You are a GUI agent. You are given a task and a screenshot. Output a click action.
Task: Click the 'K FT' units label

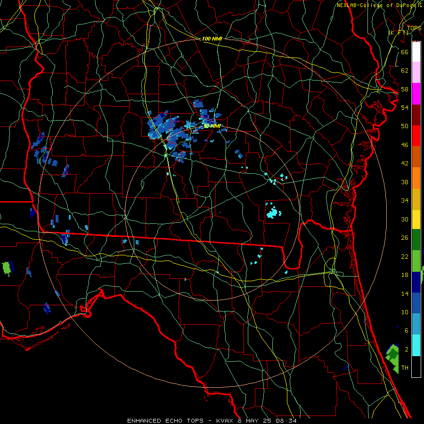(398, 33)
